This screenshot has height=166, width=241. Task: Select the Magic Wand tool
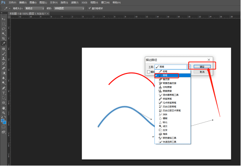(x=3, y=34)
